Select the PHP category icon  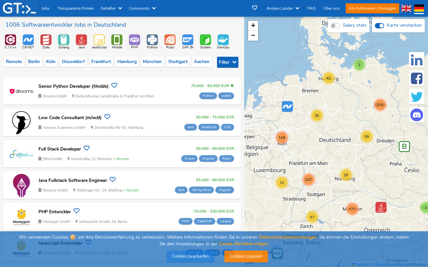pyautogui.click(x=135, y=40)
